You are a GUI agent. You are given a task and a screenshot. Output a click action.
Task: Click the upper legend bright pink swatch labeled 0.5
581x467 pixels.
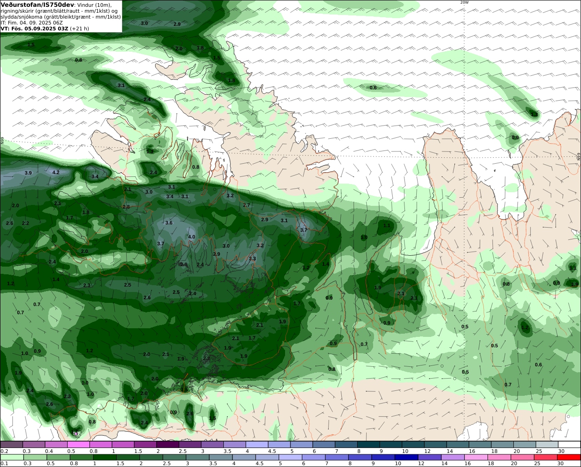pyautogui.click(x=78, y=444)
